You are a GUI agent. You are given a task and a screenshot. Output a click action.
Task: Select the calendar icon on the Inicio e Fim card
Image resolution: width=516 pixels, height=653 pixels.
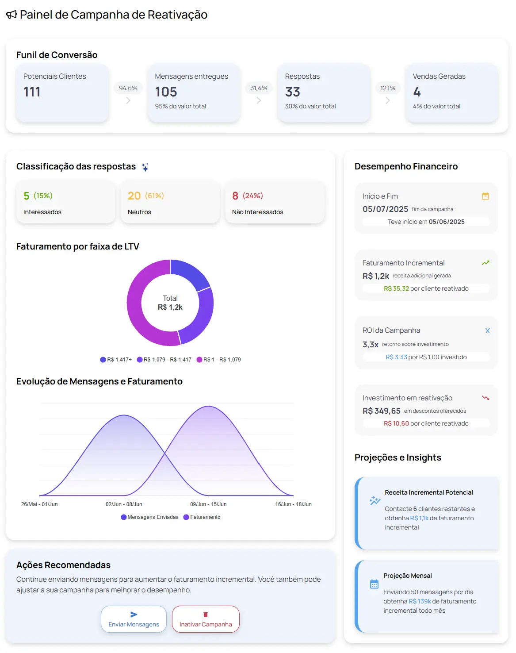[x=485, y=196]
